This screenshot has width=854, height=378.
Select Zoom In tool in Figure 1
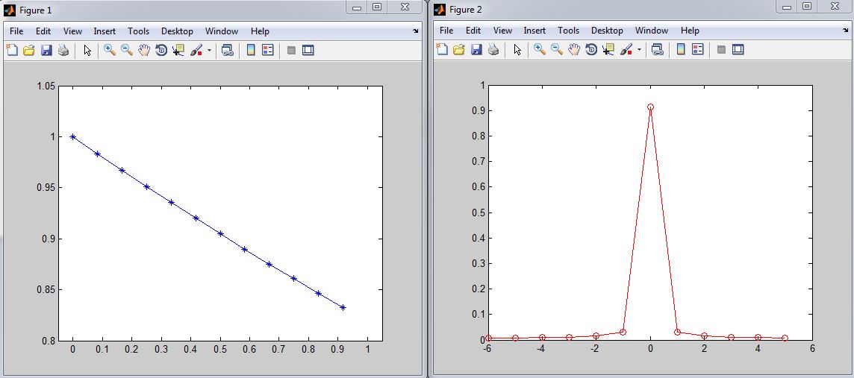[110, 50]
